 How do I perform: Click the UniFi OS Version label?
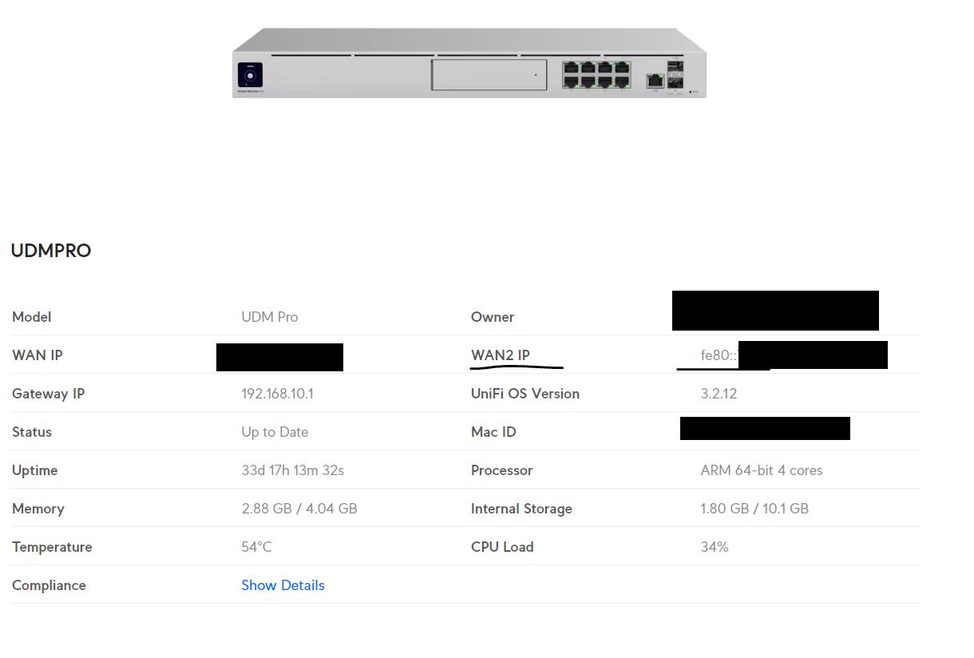[525, 394]
